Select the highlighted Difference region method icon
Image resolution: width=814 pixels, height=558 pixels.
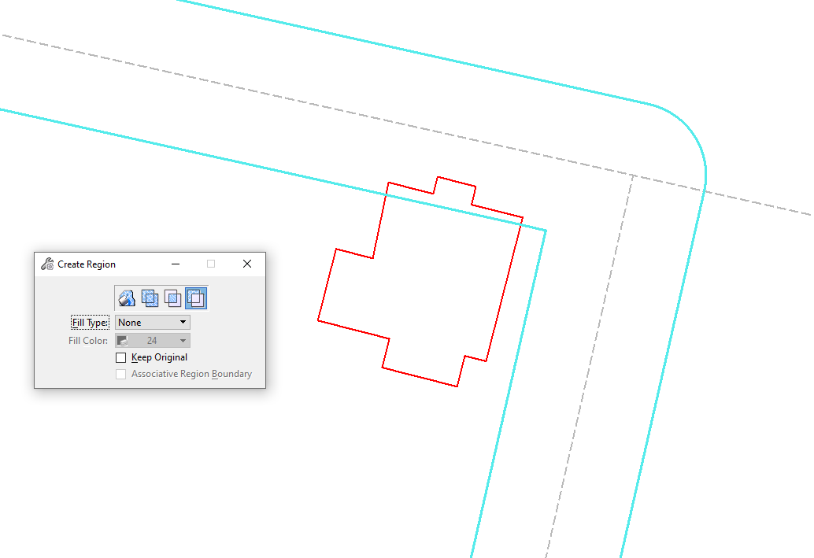point(196,298)
